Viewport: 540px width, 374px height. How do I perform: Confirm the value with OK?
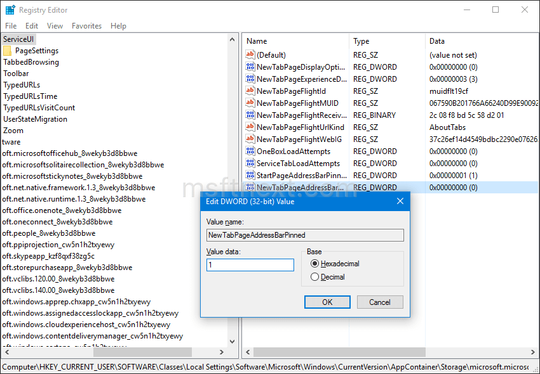tap(327, 302)
